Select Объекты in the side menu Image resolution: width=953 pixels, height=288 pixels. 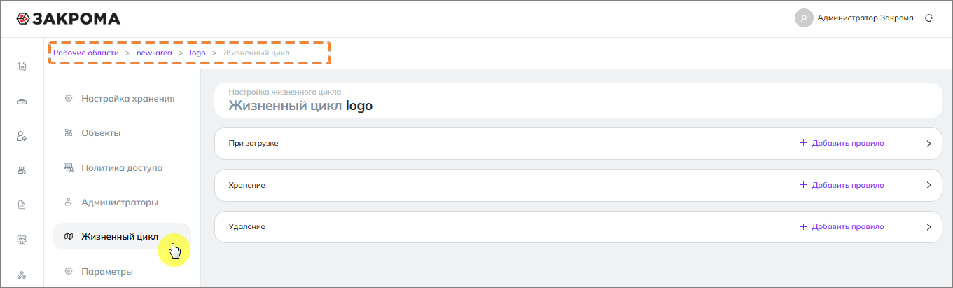(x=101, y=133)
